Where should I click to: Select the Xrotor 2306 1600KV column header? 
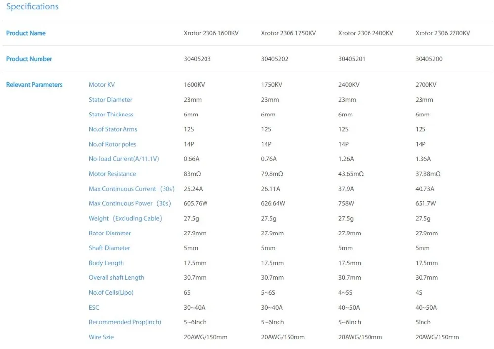tap(211, 33)
